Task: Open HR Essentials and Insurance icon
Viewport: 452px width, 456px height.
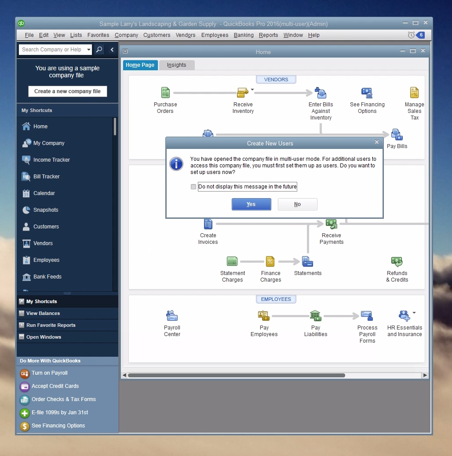Action: click(x=404, y=315)
